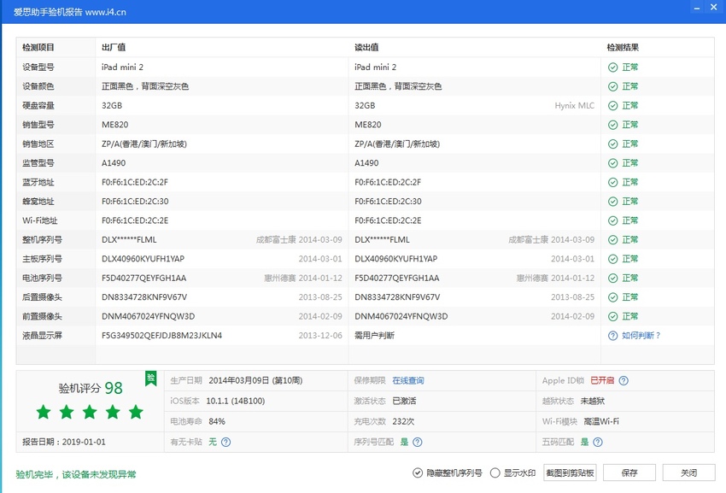726x493 pixels.
Task: Click the 验机评分 98 score
Action: (91, 388)
